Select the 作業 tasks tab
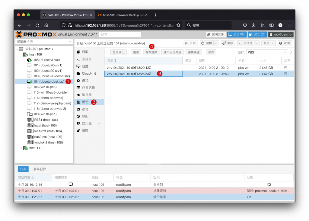This screenshot has width=309, height=221. coord(23,169)
